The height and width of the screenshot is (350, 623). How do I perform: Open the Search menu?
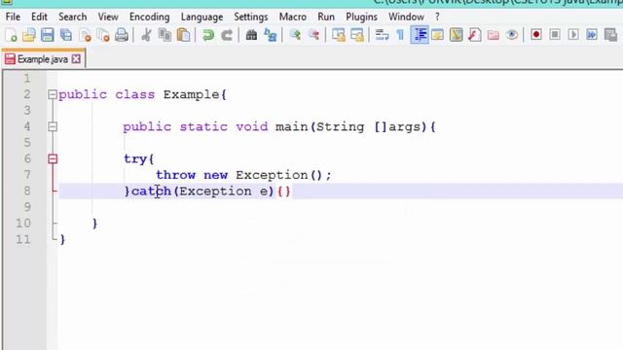pos(72,17)
